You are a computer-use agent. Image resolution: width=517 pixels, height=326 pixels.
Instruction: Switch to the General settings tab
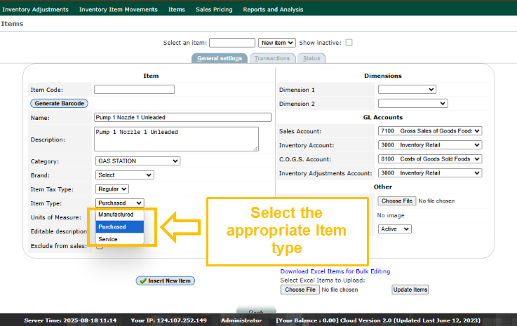[x=220, y=58]
